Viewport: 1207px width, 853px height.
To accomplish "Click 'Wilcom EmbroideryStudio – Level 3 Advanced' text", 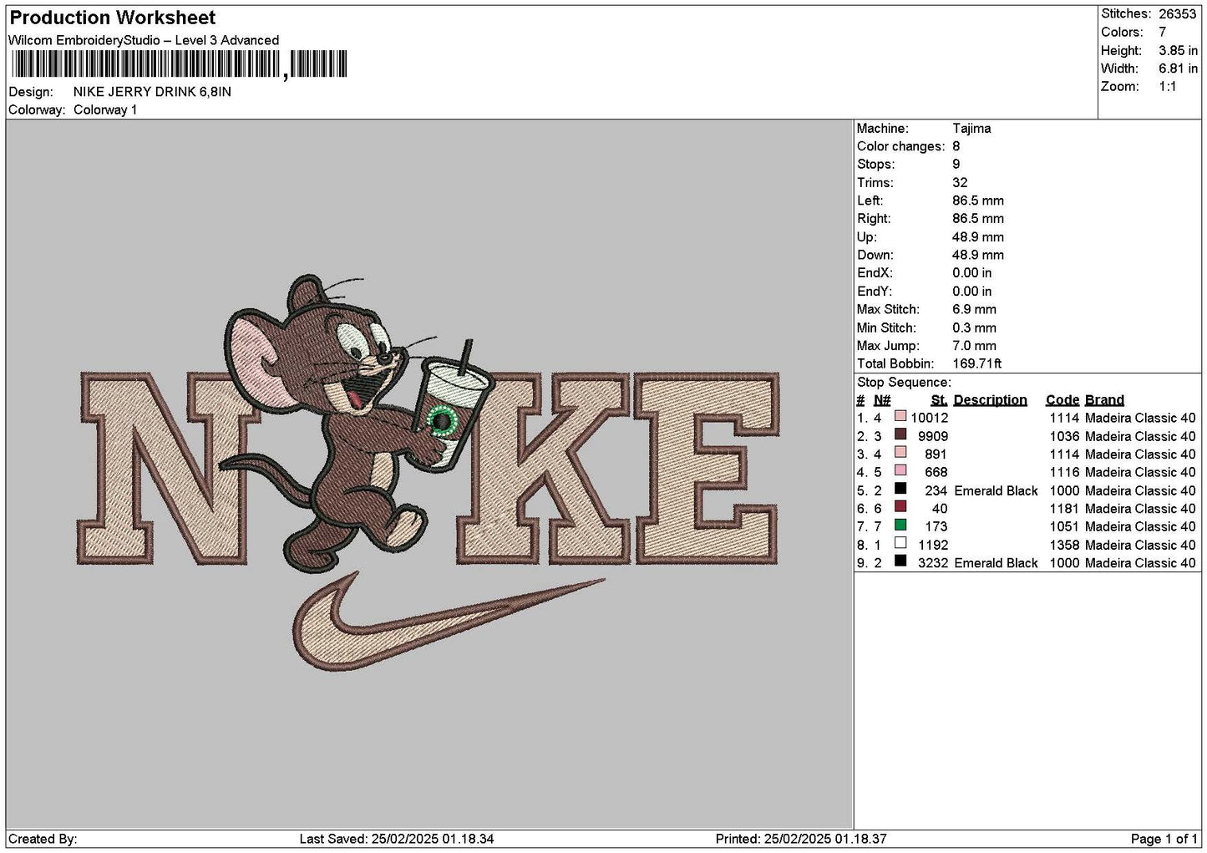I will point(144,40).
